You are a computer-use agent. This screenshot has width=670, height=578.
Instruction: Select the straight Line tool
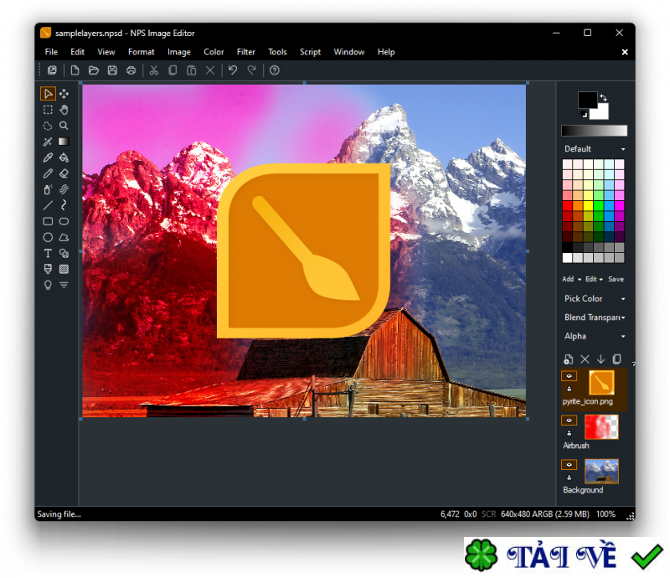[x=48, y=205]
